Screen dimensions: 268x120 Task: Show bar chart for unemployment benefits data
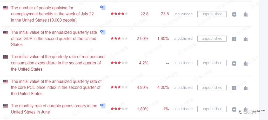245,14
